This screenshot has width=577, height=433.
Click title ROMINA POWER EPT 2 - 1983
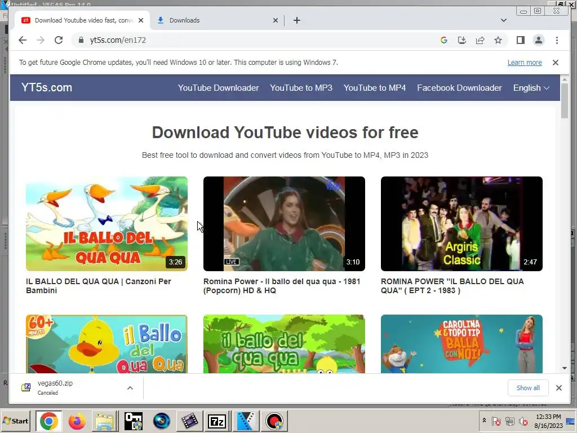coord(452,286)
